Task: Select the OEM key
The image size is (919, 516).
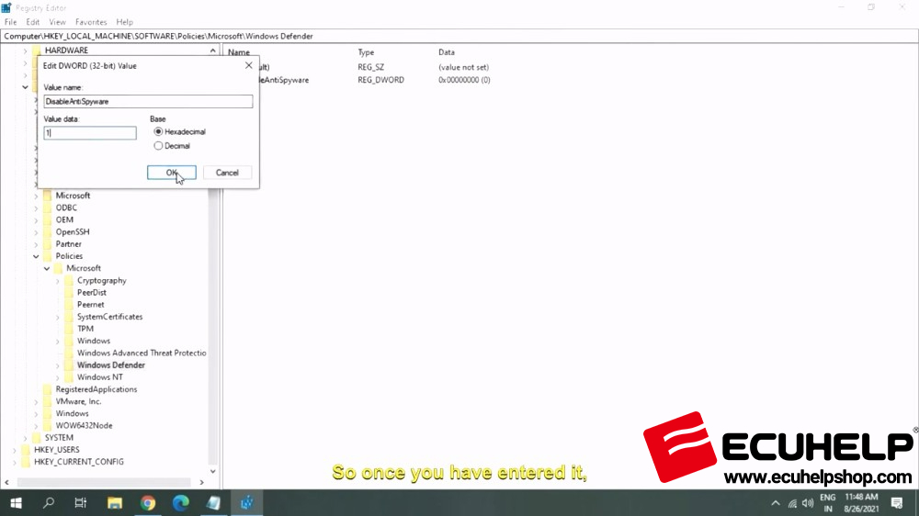Action: [x=64, y=220]
